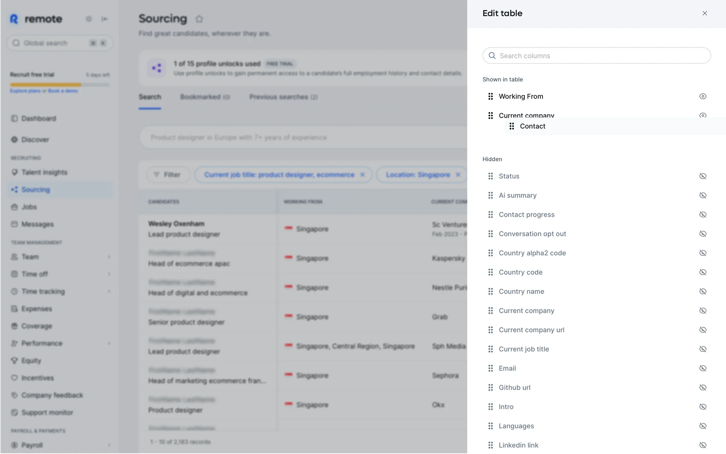The image size is (726, 454).
Task: Expand the Payroll sidebar section
Action: 109,445
